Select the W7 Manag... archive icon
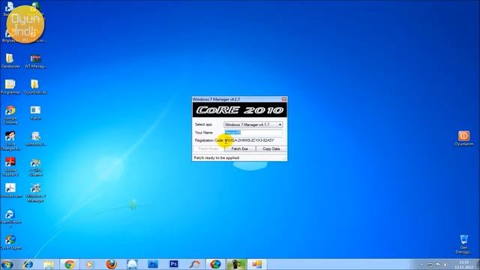The width and height of the screenshot is (480, 270). (x=36, y=61)
